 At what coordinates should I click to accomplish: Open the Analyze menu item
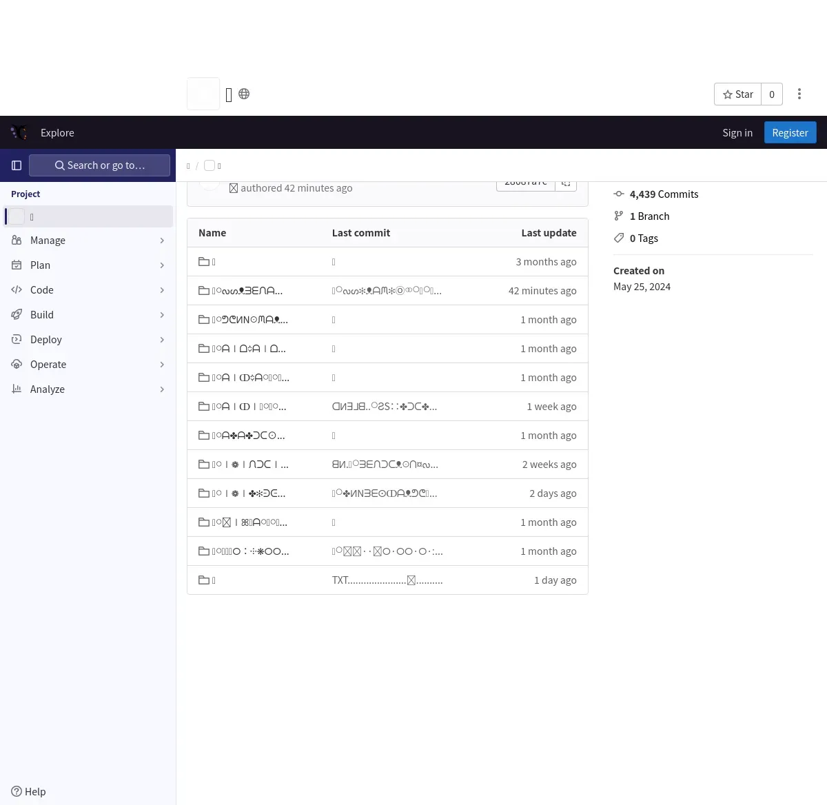pyautogui.click(x=88, y=389)
